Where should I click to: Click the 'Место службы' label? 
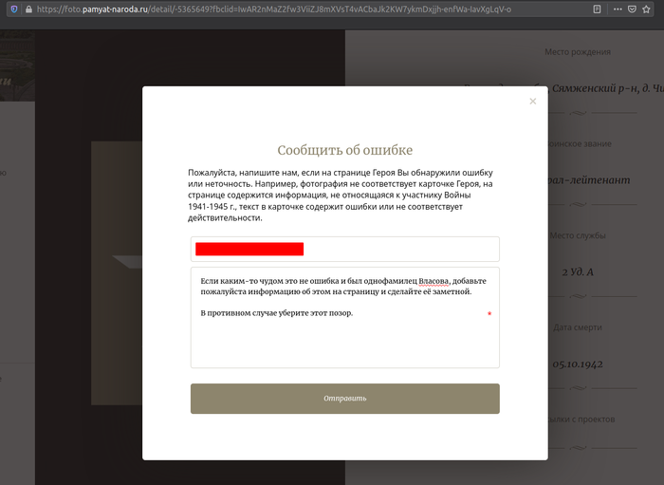pos(580,235)
